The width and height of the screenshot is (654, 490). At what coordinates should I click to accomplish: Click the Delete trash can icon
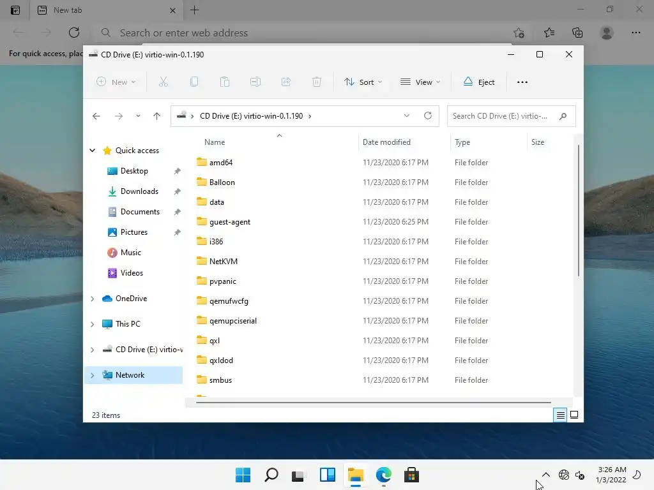pyautogui.click(x=317, y=82)
